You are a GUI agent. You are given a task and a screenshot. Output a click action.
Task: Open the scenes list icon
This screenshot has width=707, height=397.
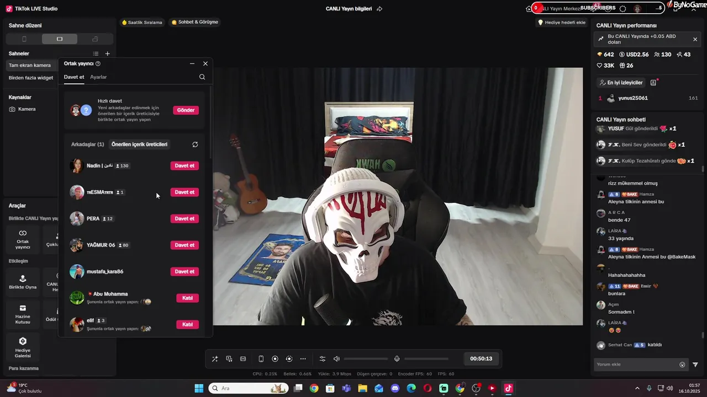[x=96, y=54]
